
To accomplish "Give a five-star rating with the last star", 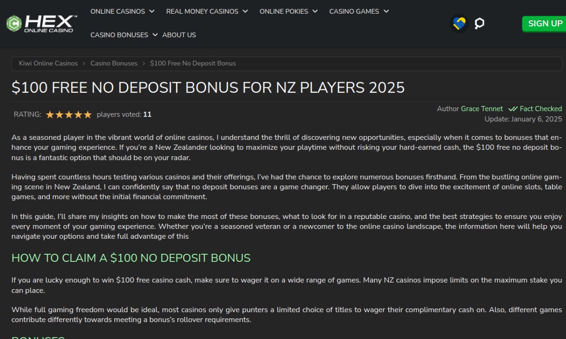I will pos(88,115).
